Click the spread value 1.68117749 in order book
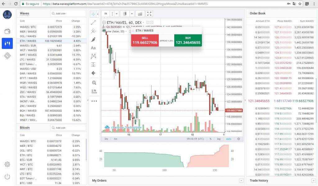 283,101
